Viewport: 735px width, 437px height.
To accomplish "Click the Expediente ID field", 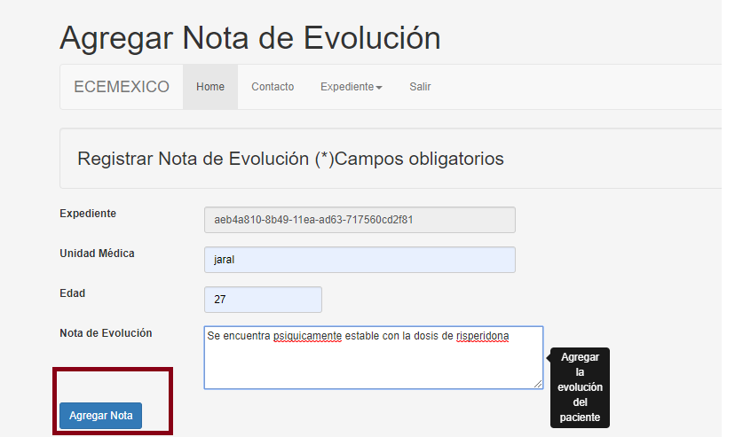I will click(x=360, y=220).
